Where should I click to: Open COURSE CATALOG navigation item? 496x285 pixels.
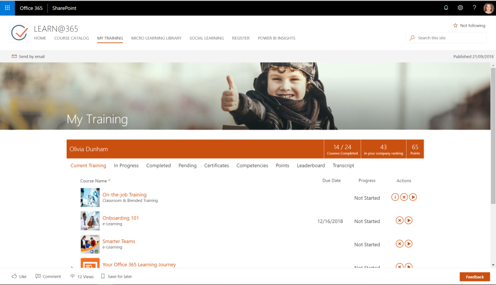click(x=71, y=38)
